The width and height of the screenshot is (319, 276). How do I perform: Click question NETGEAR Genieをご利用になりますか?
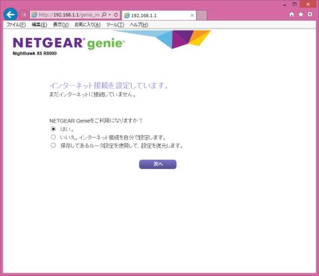[96, 120]
